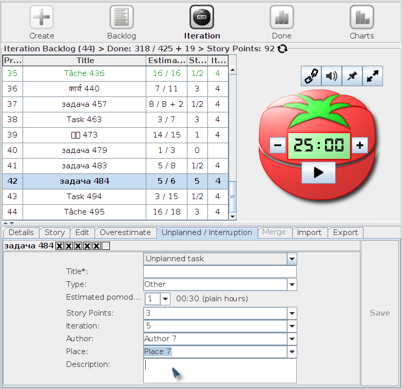Start the timer with the play button
Image resolution: width=403 pixels, height=389 pixels.
[318, 172]
